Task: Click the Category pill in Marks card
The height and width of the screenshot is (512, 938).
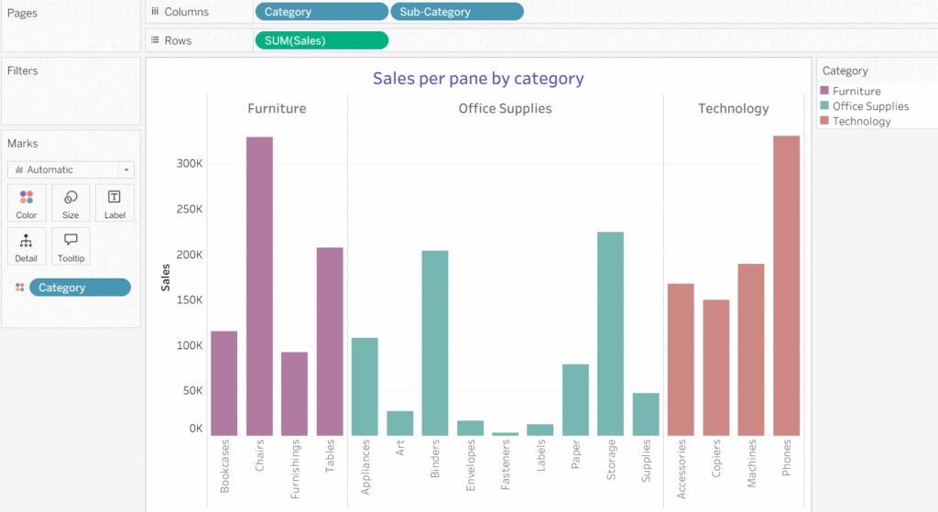Action: click(x=80, y=288)
